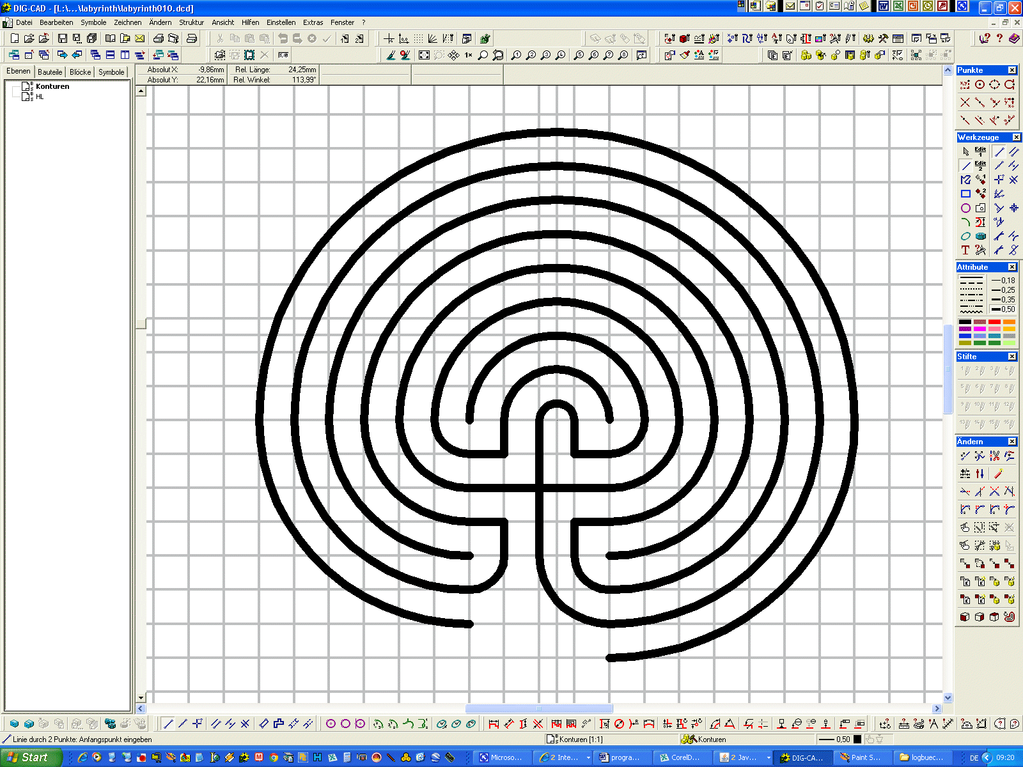Select line width 0,35
Image resolution: width=1023 pixels, height=767 pixels.
pyautogui.click(x=1003, y=300)
